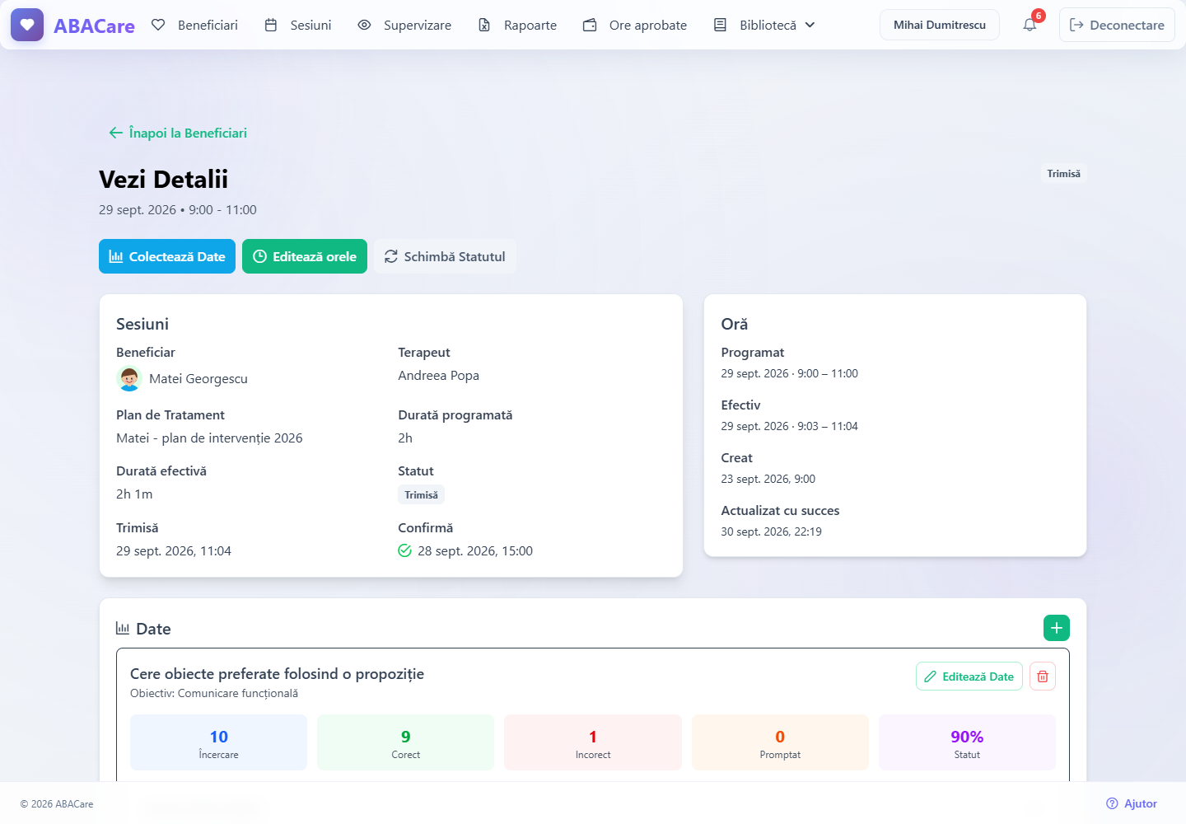Open the Mihai Dumitrescu user menu
The width and height of the screenshot is (1186, 824).
(x=940, y=25)
